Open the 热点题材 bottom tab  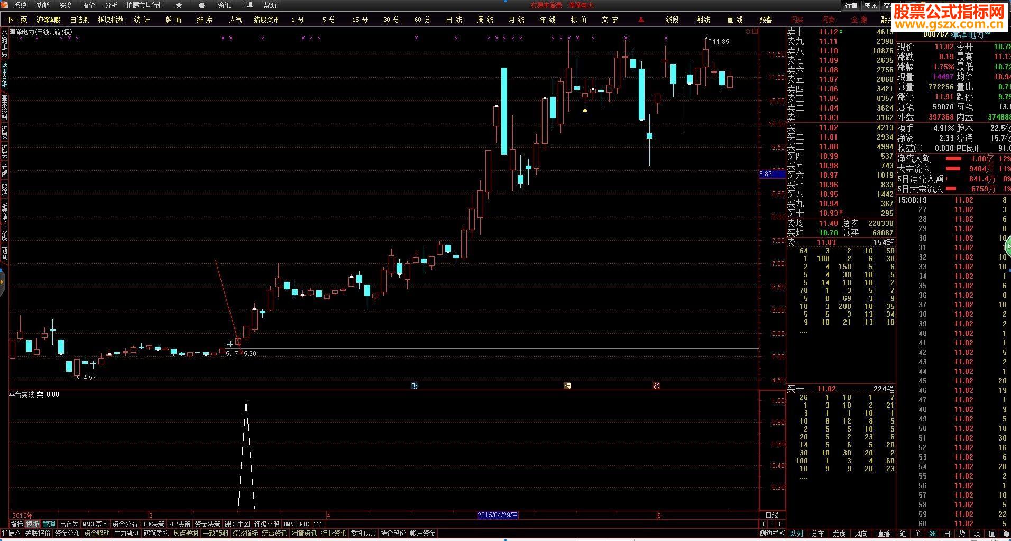pyautogui.click(x=186, y=533)
